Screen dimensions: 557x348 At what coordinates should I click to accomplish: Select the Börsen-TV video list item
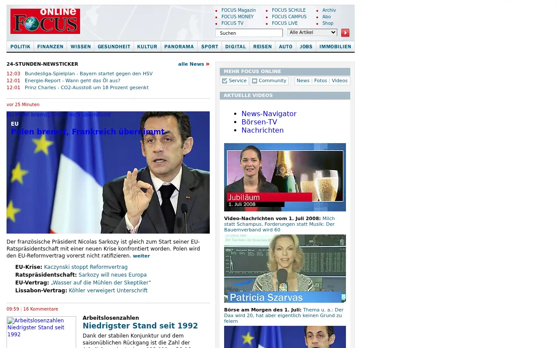(259, 122)
